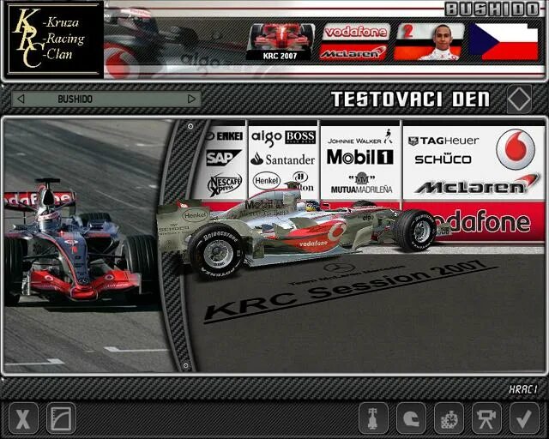The image size is (549, 439).
Task: Click the Czech flag in header
Action: tap(504, 42)
